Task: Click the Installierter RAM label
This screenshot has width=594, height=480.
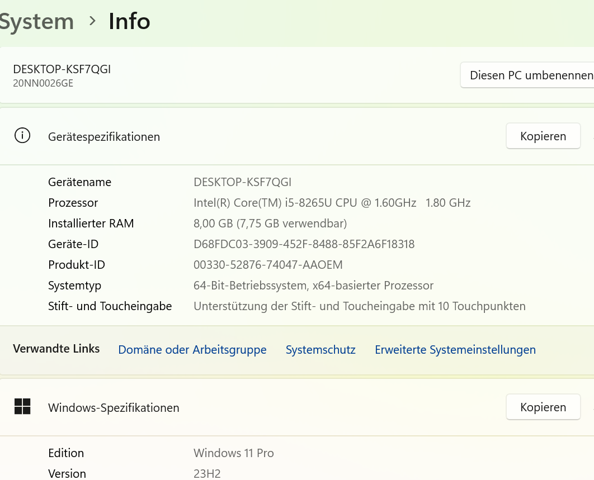Action: (91, 224)
